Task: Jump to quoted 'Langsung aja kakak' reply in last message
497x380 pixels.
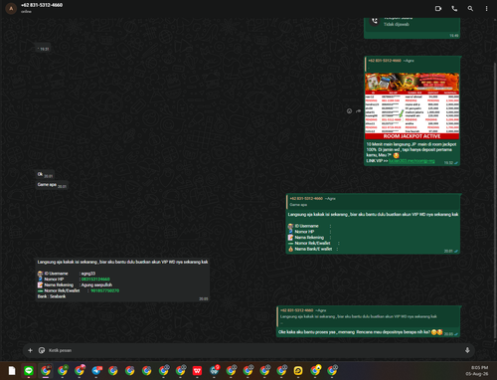Action: pos(369,316)
